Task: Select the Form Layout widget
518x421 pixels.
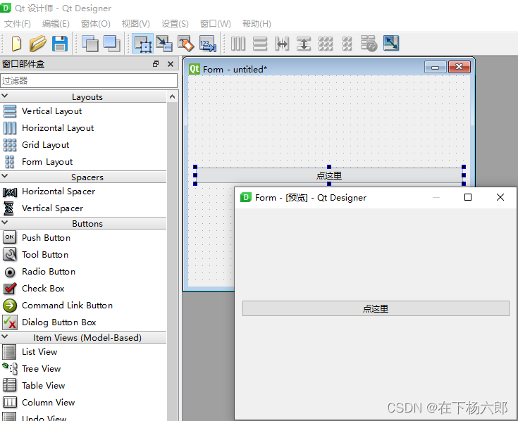Action: click(x=83, y=162)
